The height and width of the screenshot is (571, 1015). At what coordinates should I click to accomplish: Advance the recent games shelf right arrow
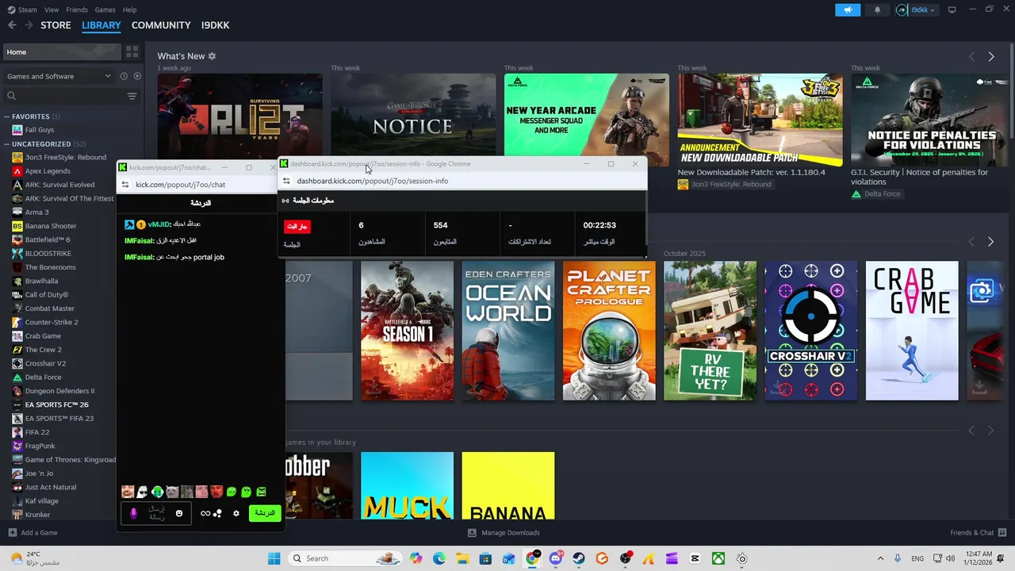pyautogui.click(x=991, y=241)
